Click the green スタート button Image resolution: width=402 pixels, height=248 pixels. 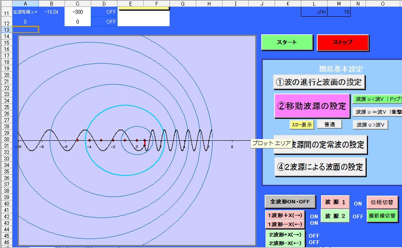pyautogui.click(x=287, y=42)
